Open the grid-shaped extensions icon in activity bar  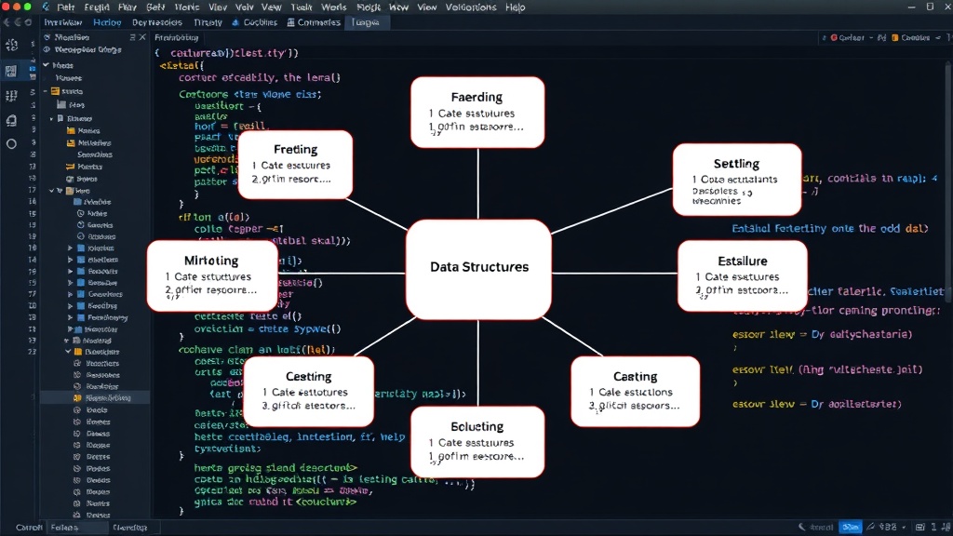[11, 96]
